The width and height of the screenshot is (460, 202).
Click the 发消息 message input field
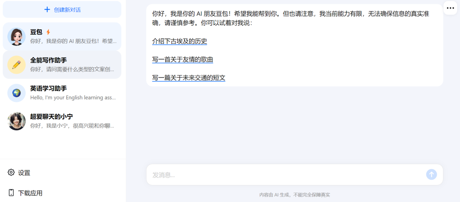pyautogui.click(x=286, y=175)
